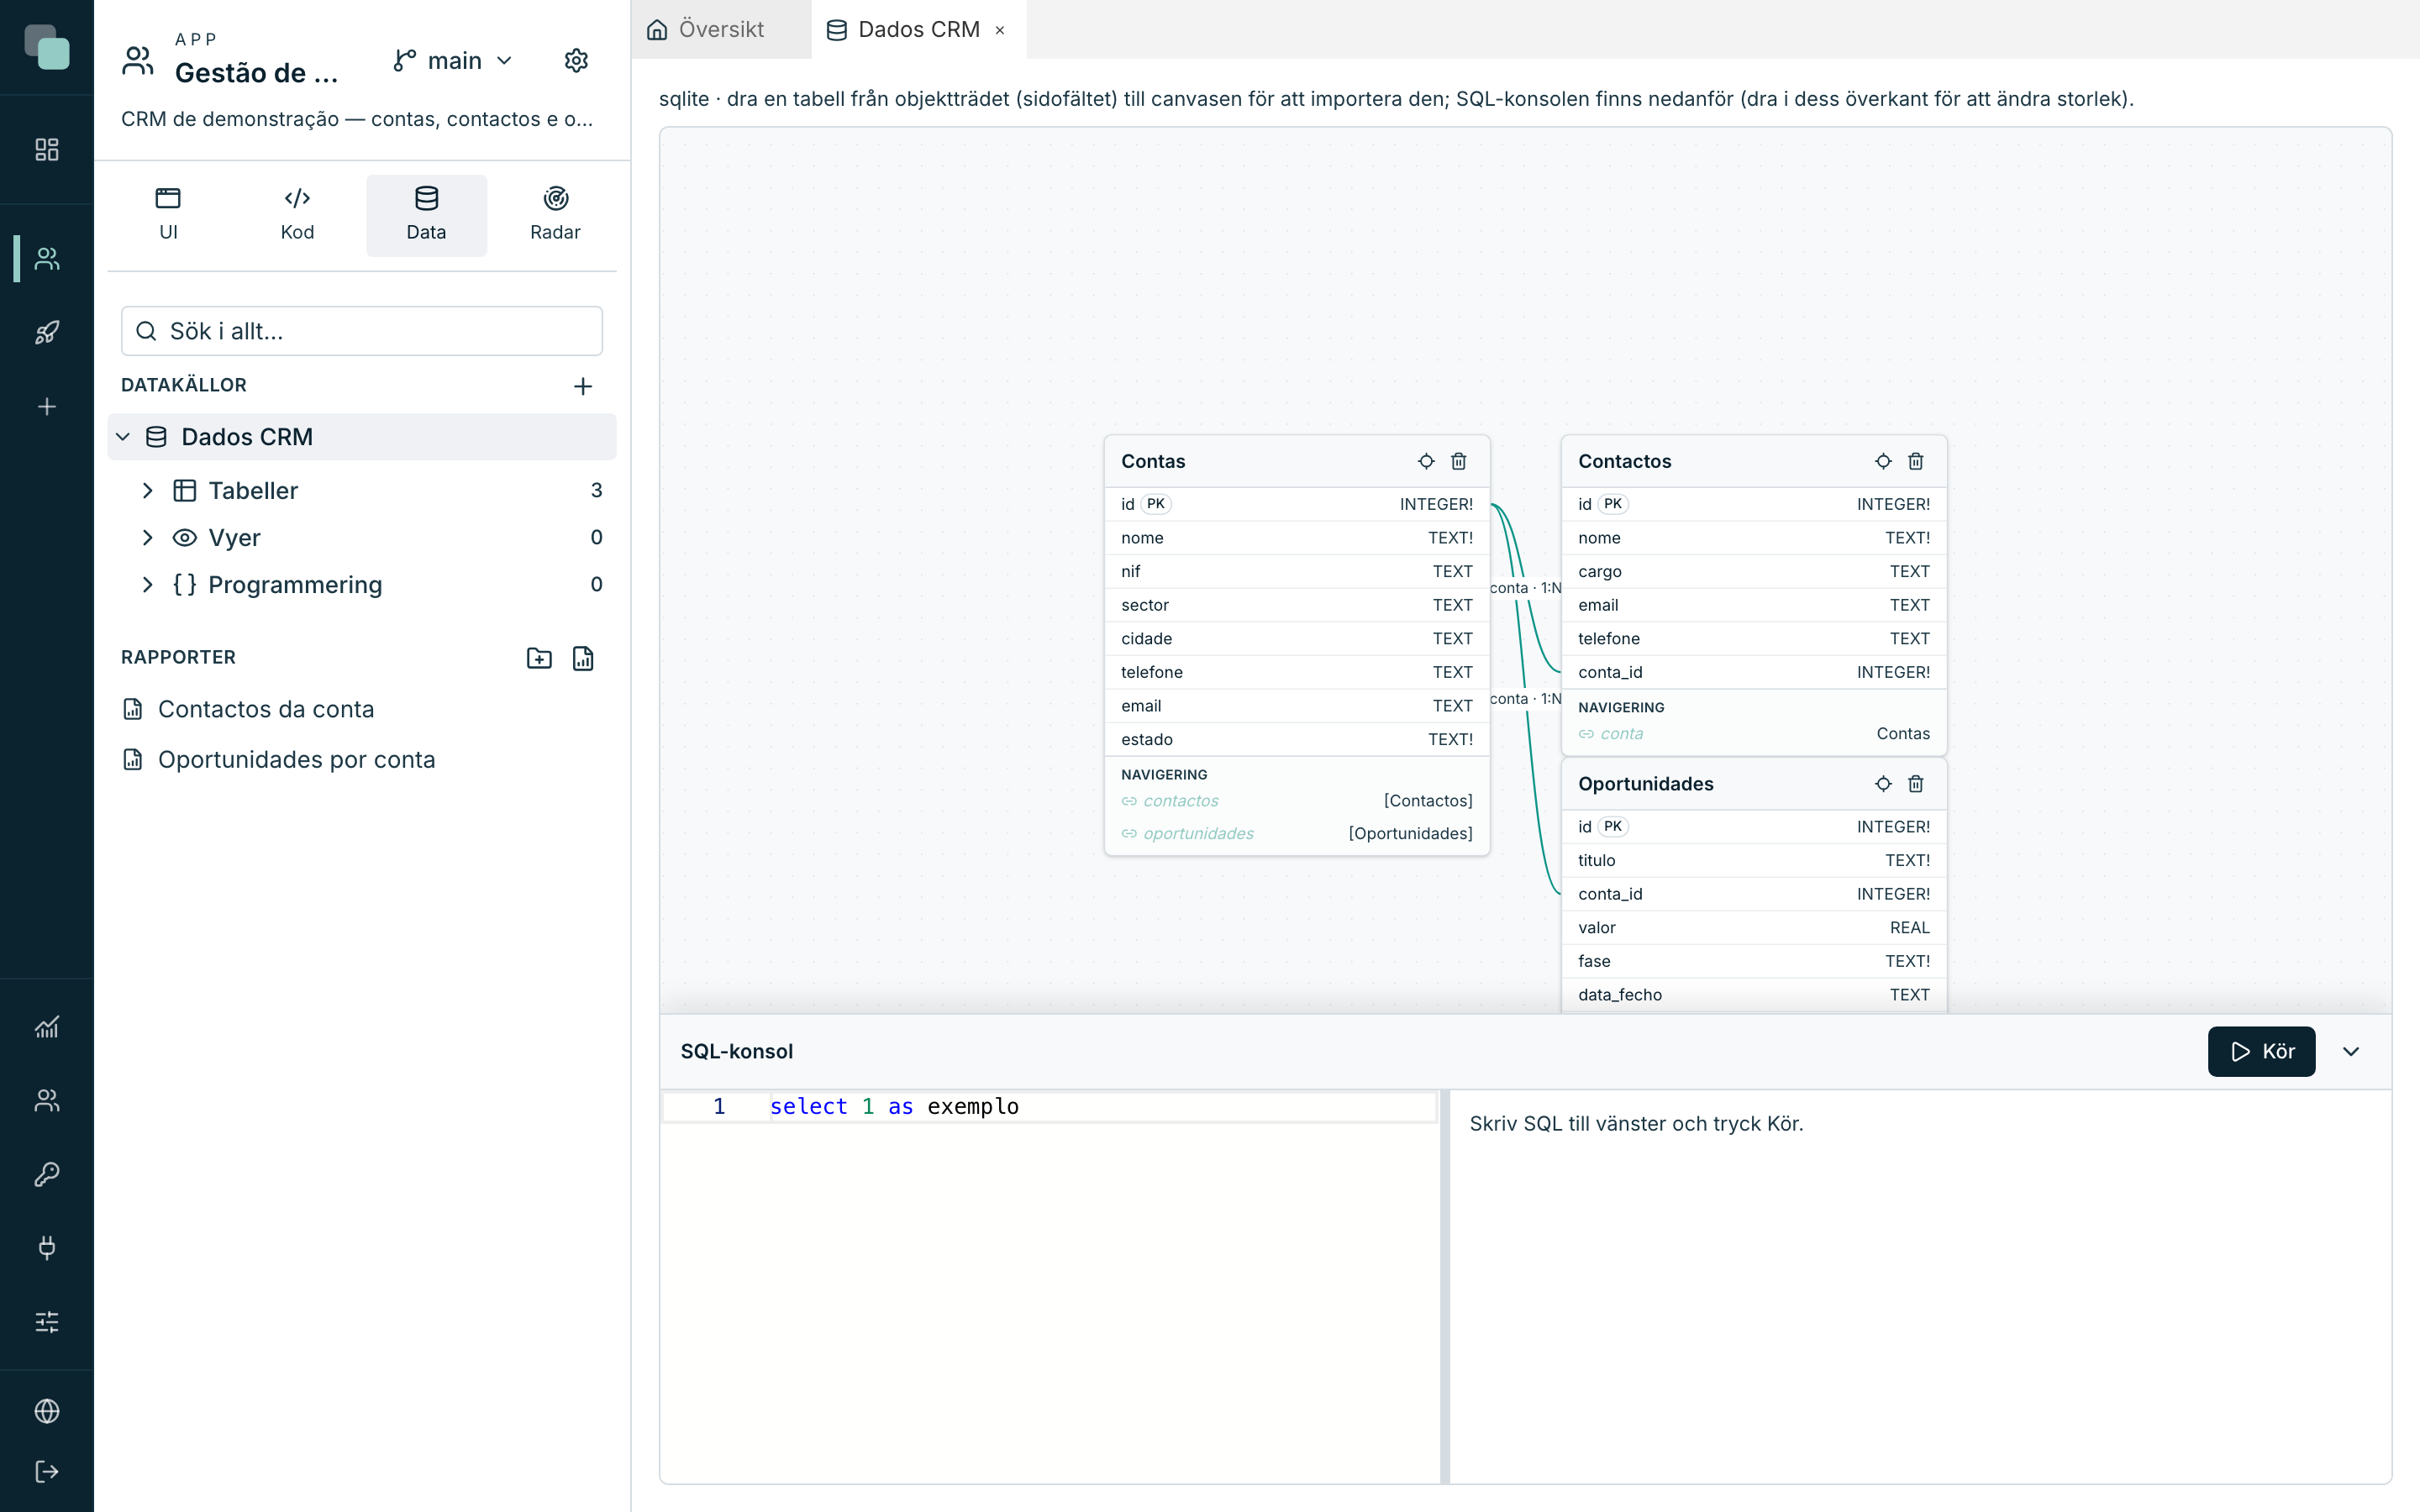
Task: Open report Contactos da conta
Action: (266, 709)
